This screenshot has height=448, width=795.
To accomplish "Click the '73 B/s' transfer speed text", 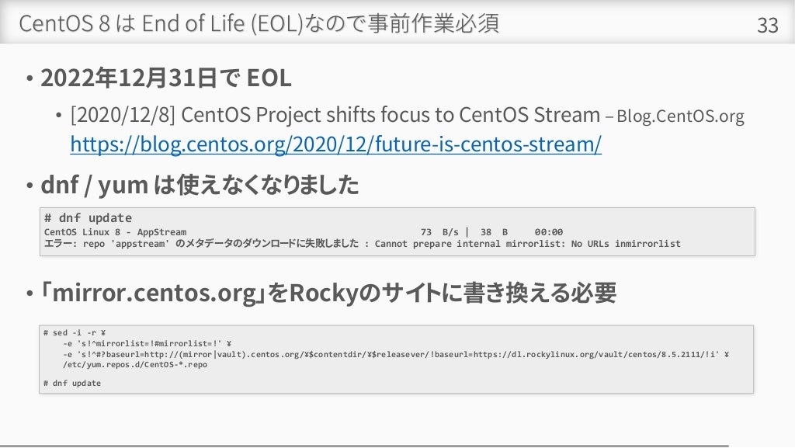I will (x=439, y=232).
